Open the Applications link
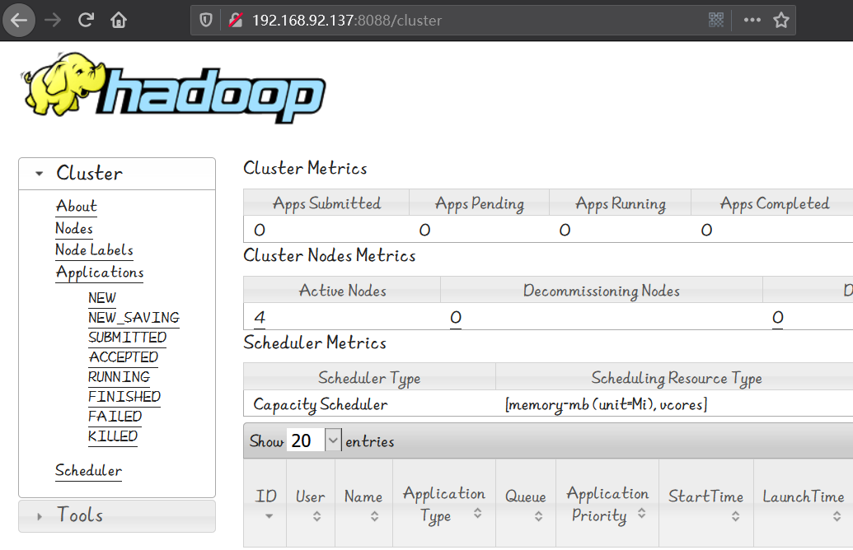The image size is (853, 550). [x=100, y=273]
